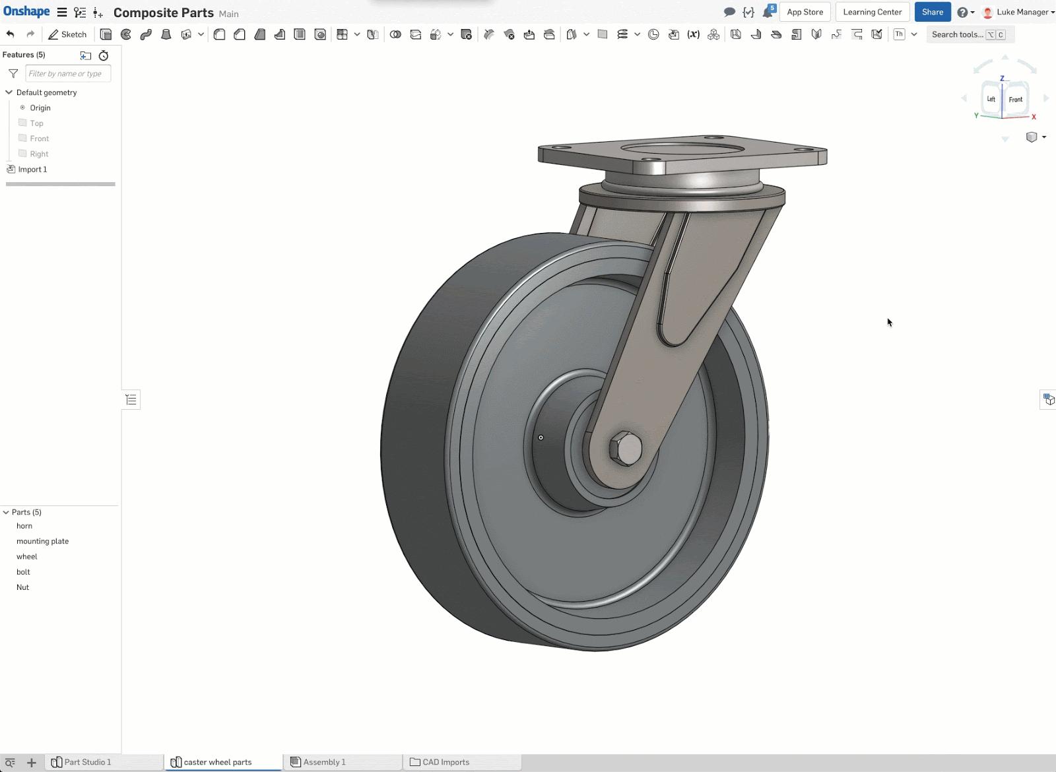Screen dimensions: 1056x772
Task: Collapse the Default geometry tree node
Action: pos(9,92)
